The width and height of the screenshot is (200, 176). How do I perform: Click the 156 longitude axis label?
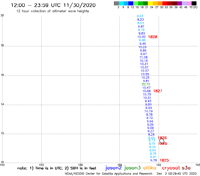(x=81, y=165)
